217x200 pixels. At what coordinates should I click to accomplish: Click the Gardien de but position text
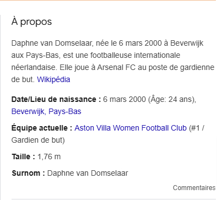click(x=37, y=140)
